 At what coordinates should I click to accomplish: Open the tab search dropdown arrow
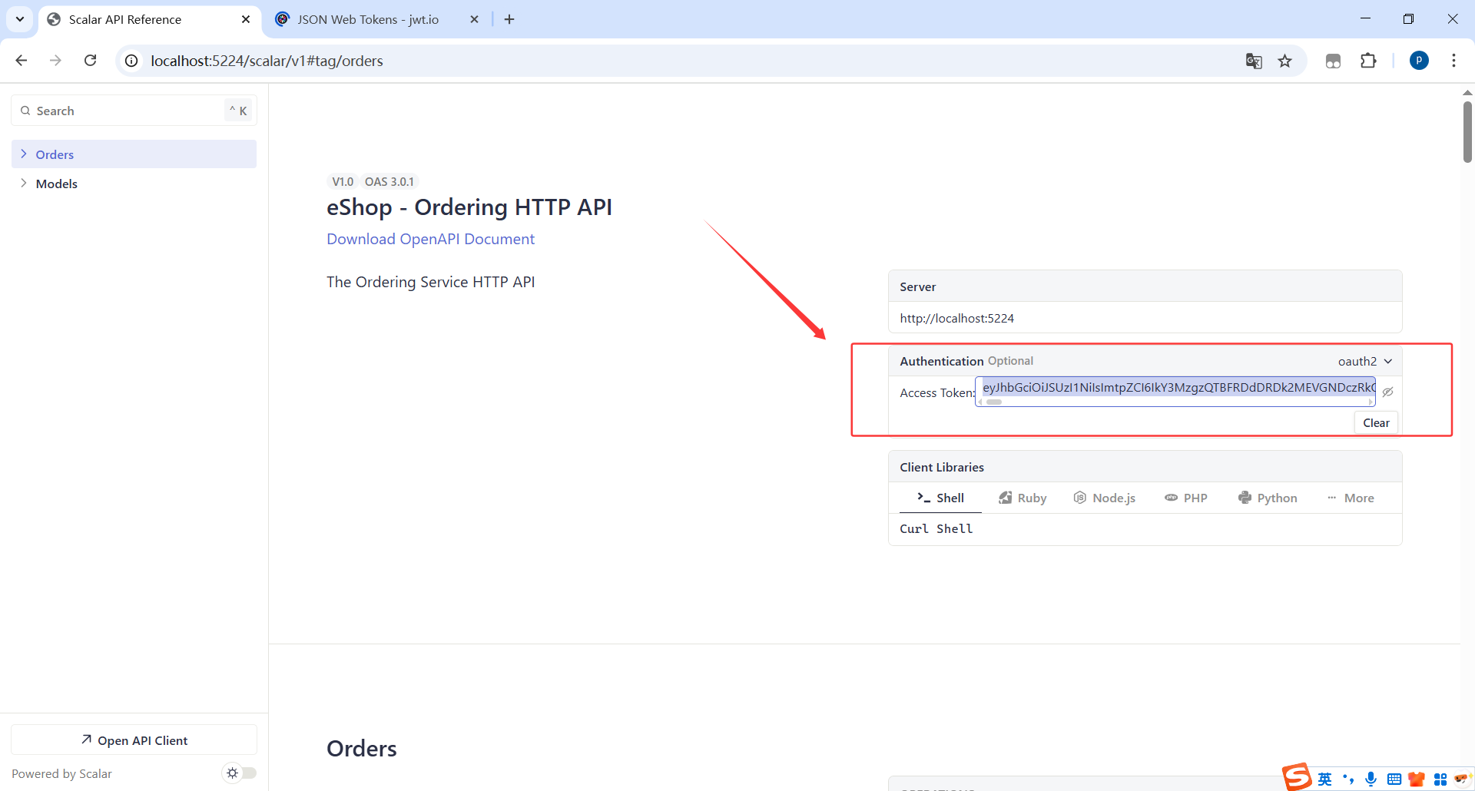pyautogui.click(x=20, y=19)
